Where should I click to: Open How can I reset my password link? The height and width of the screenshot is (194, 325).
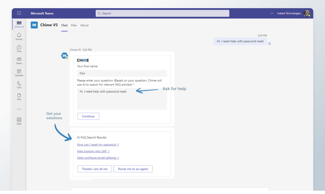click(98, 145)
